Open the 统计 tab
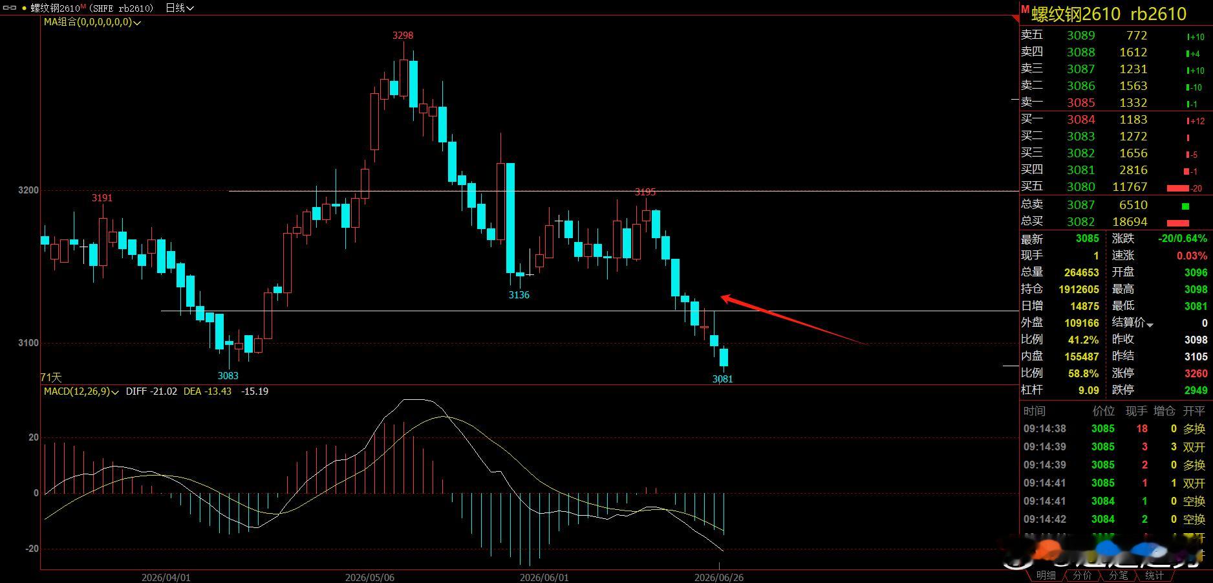Image resolution: width=1213 pixels, height=583 pixels. coord(1154,575)
